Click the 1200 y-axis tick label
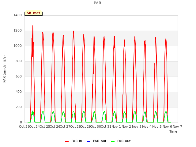 point(18,31)
